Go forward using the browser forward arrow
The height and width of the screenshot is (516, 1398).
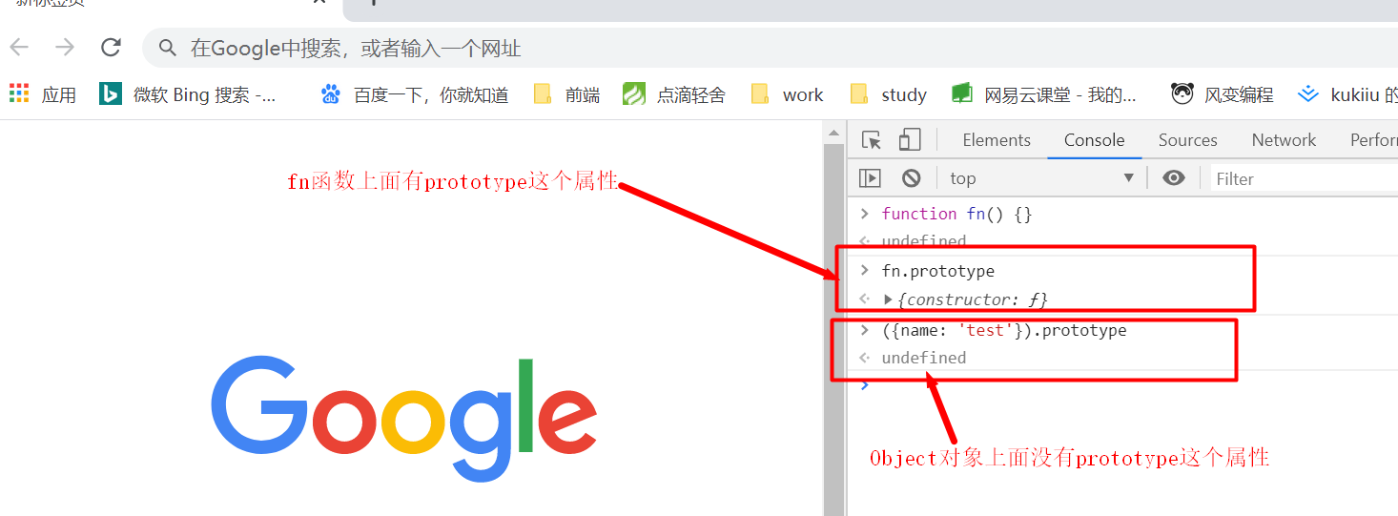pos(65,48)
